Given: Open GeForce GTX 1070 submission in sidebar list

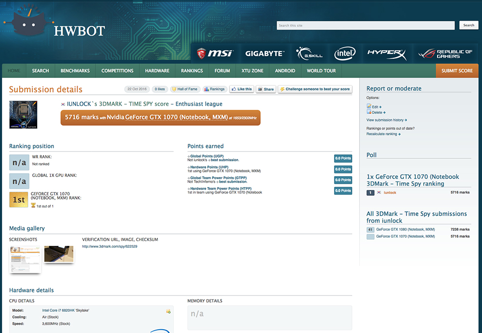Looking at the screenshot, I should coord(405,236).
